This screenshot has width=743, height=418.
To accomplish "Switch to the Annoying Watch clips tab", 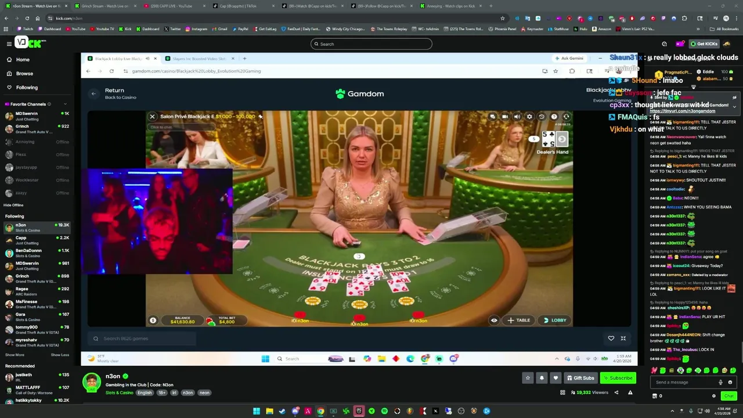I will pyautogui.click(x=451, y=6).
